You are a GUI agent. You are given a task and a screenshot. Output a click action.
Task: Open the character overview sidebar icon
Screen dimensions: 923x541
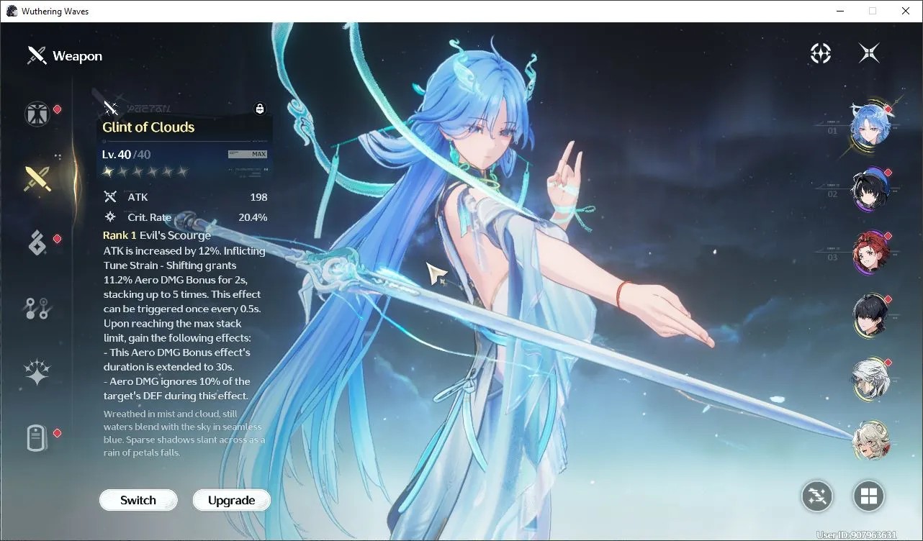[37, 114]
